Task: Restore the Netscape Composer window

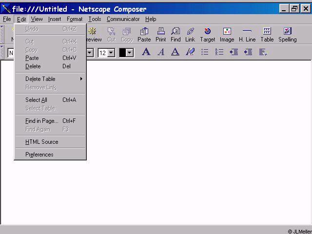Action: pyautogui.click(x=294, y=9)
